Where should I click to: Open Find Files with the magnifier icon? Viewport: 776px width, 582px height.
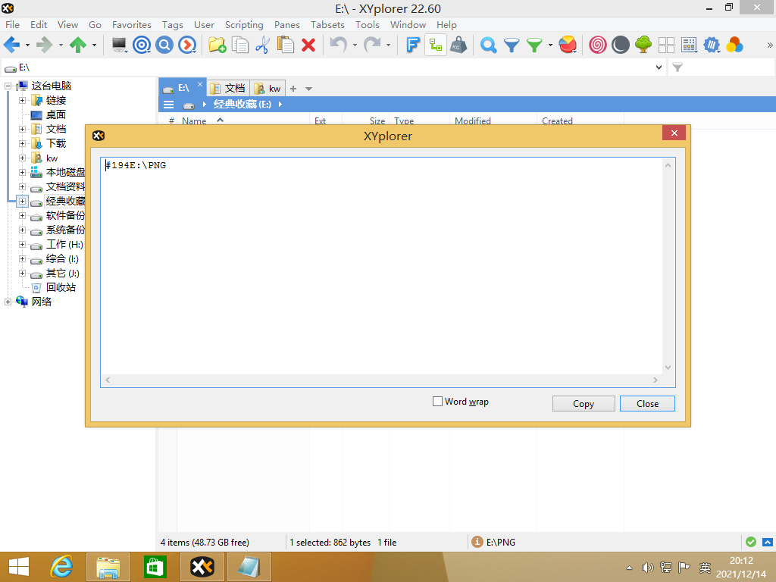489,45
